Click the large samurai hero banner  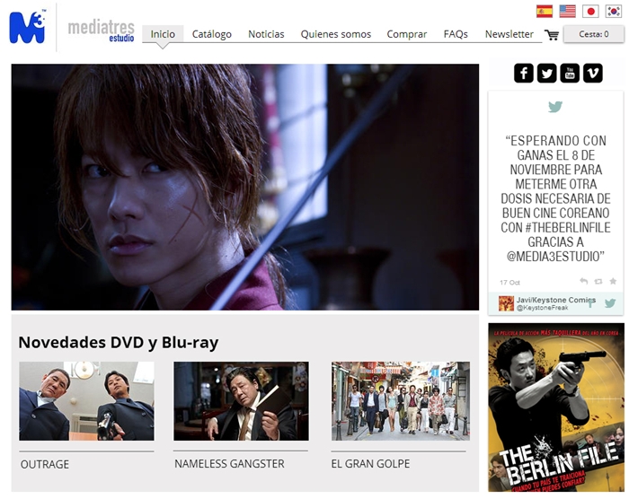(245, 187)
